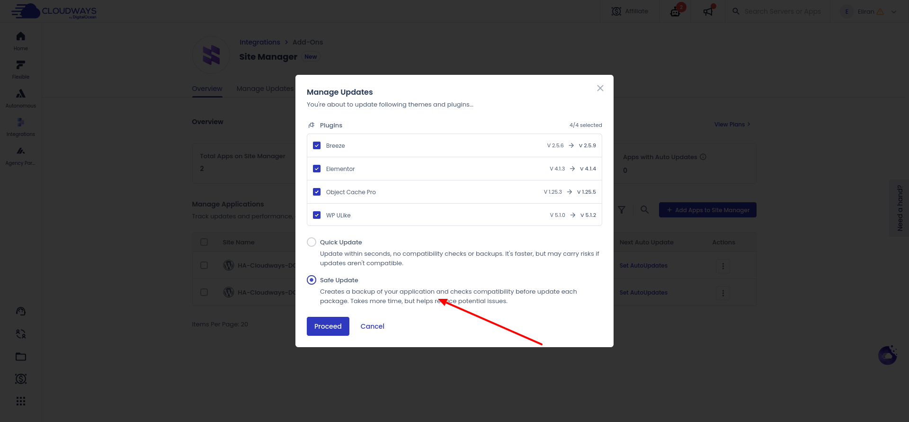Click the Site Manager logo icon
Image resolution: width=909 pixels, height=422 pixels.
211,55
